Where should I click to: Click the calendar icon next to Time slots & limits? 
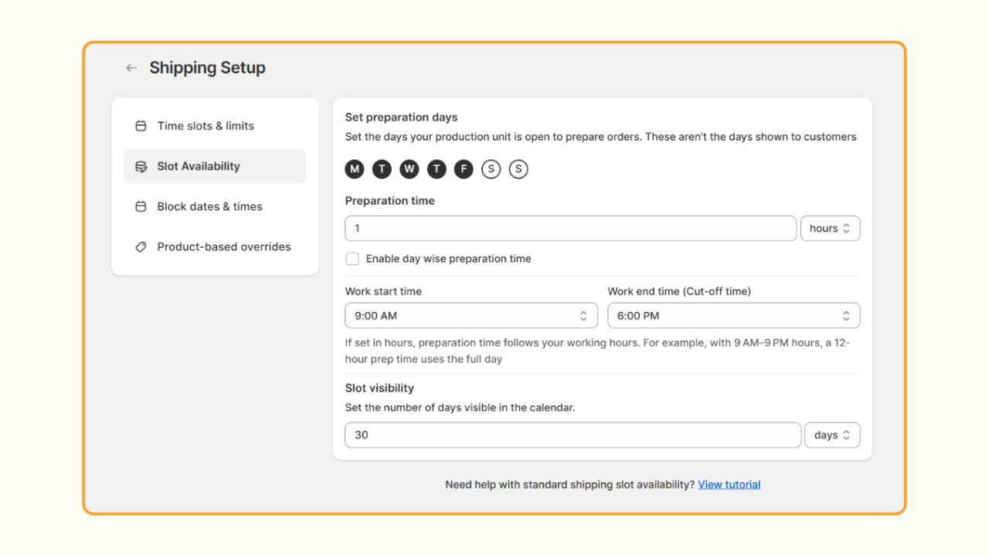[x=141, y=126]
